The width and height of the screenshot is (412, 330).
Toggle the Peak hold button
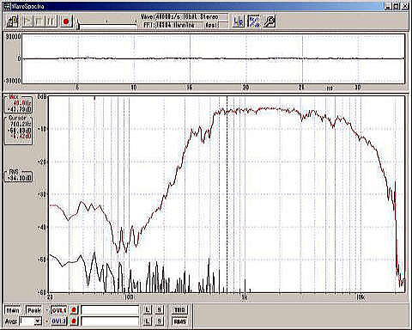34,310
